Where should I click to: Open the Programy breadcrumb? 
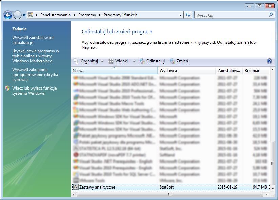87,15
